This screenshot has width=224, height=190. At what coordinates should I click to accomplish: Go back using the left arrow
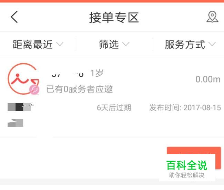click(x=14, y=17)
